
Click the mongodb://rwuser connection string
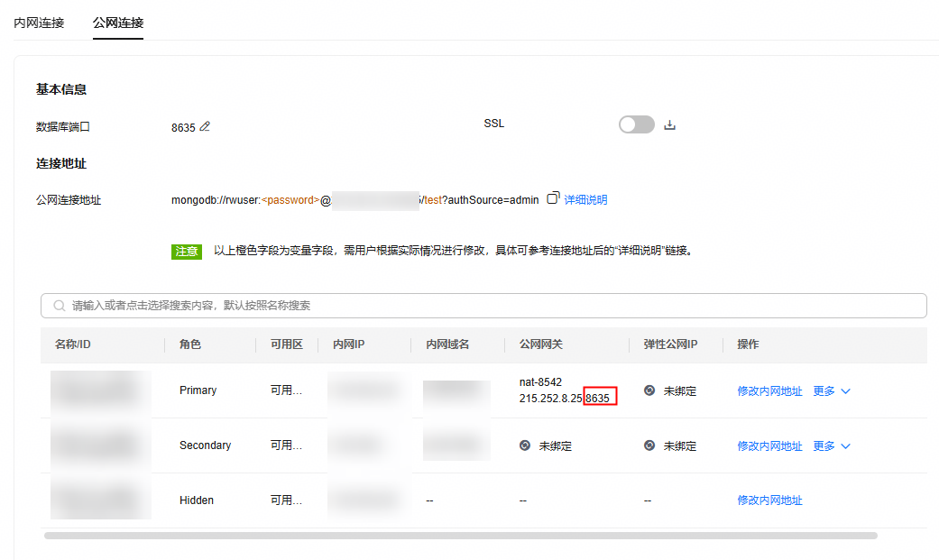(355, 200)
